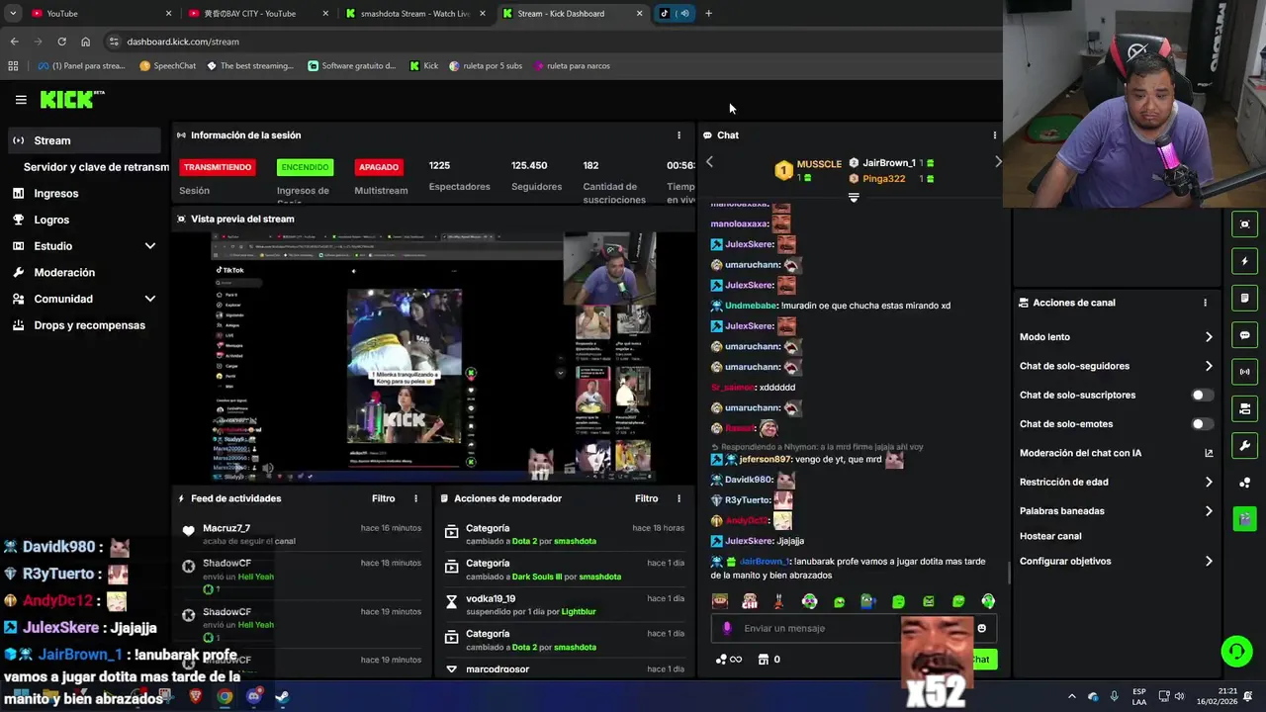Viewport: 1266px width, 712px height.
Task: Open the emoji picker in message box
Action: [x=981, y=628]
